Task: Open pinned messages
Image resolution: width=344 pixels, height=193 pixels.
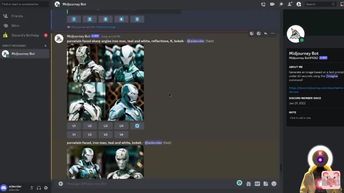Action: click(x=281, y=4)
